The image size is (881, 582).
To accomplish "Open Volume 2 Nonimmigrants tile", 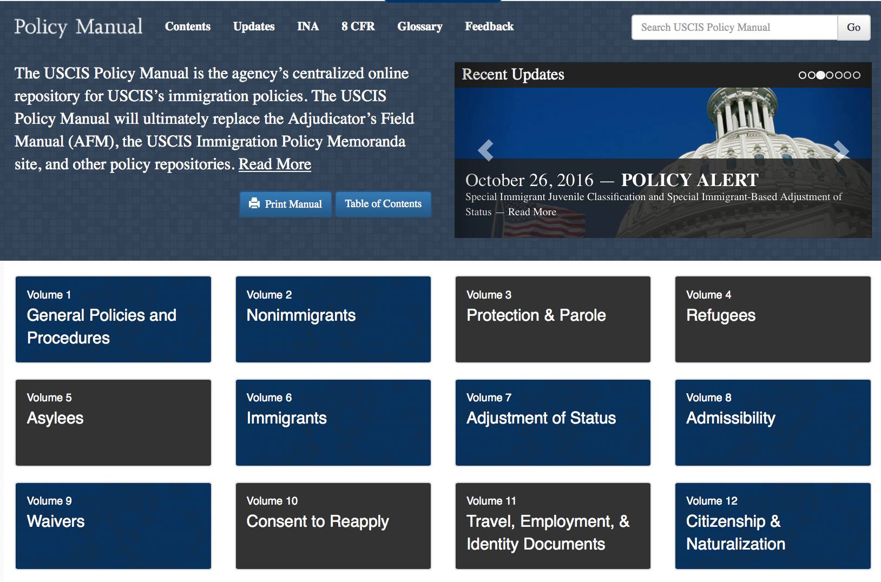I will point(333,319).
